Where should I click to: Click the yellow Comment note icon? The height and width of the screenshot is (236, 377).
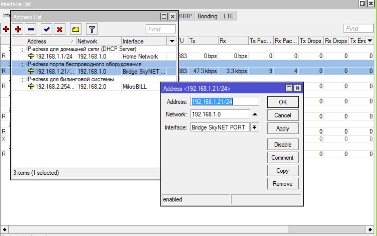[x=76, y=29]
